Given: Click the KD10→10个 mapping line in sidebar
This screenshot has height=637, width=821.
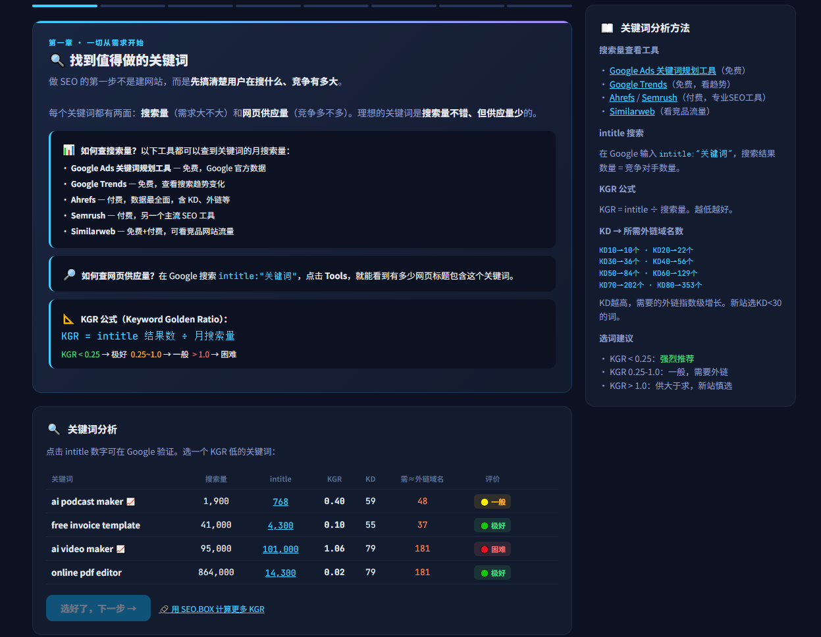Looking at the screenshot, I should (x=618, y=250).
